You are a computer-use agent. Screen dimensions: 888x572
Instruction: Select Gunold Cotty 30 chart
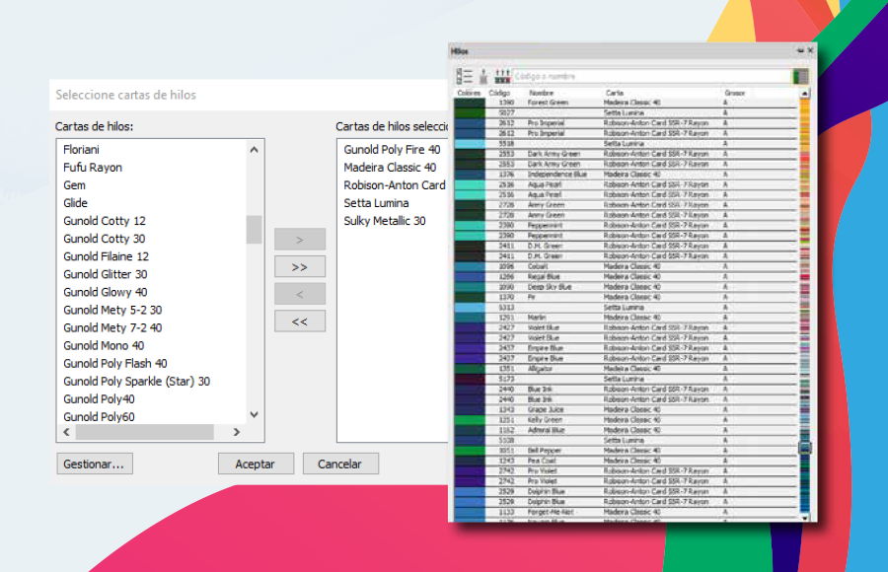pos(105,239)
